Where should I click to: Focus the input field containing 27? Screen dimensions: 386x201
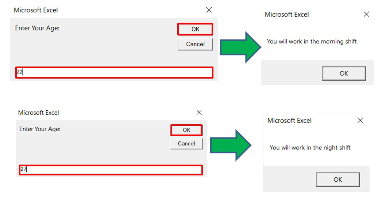111,170
